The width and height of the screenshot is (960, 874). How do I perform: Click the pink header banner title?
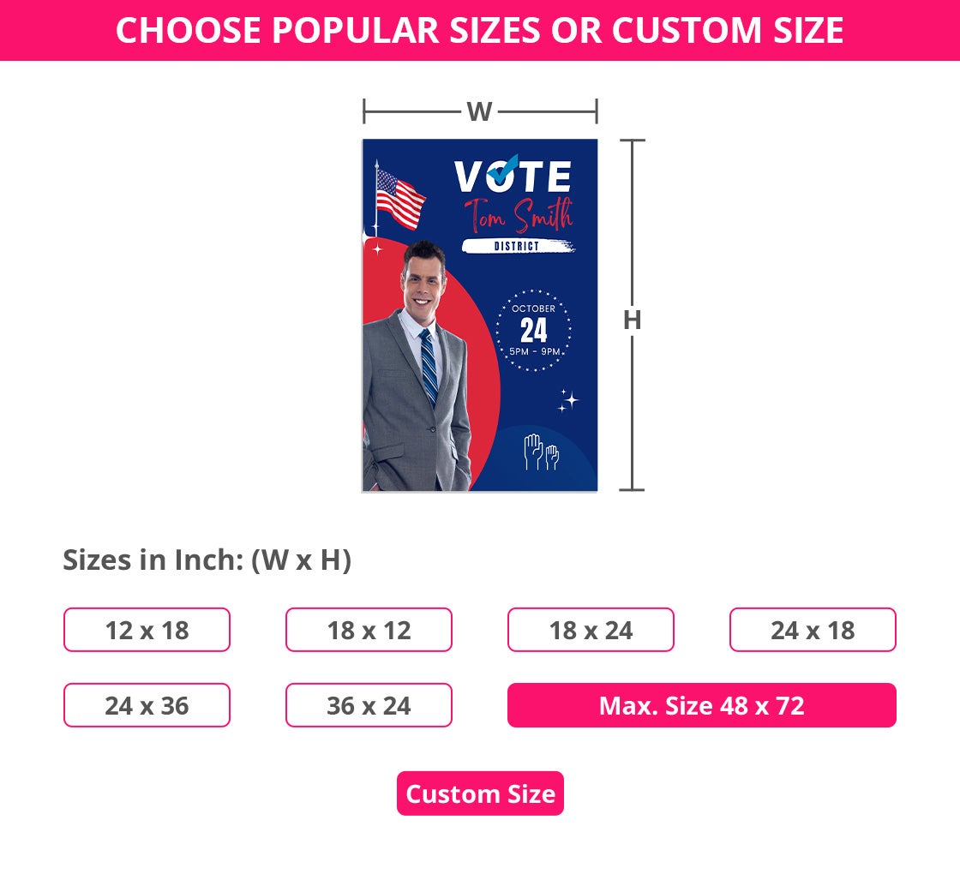pyautogui.click(x=480, y=31)
